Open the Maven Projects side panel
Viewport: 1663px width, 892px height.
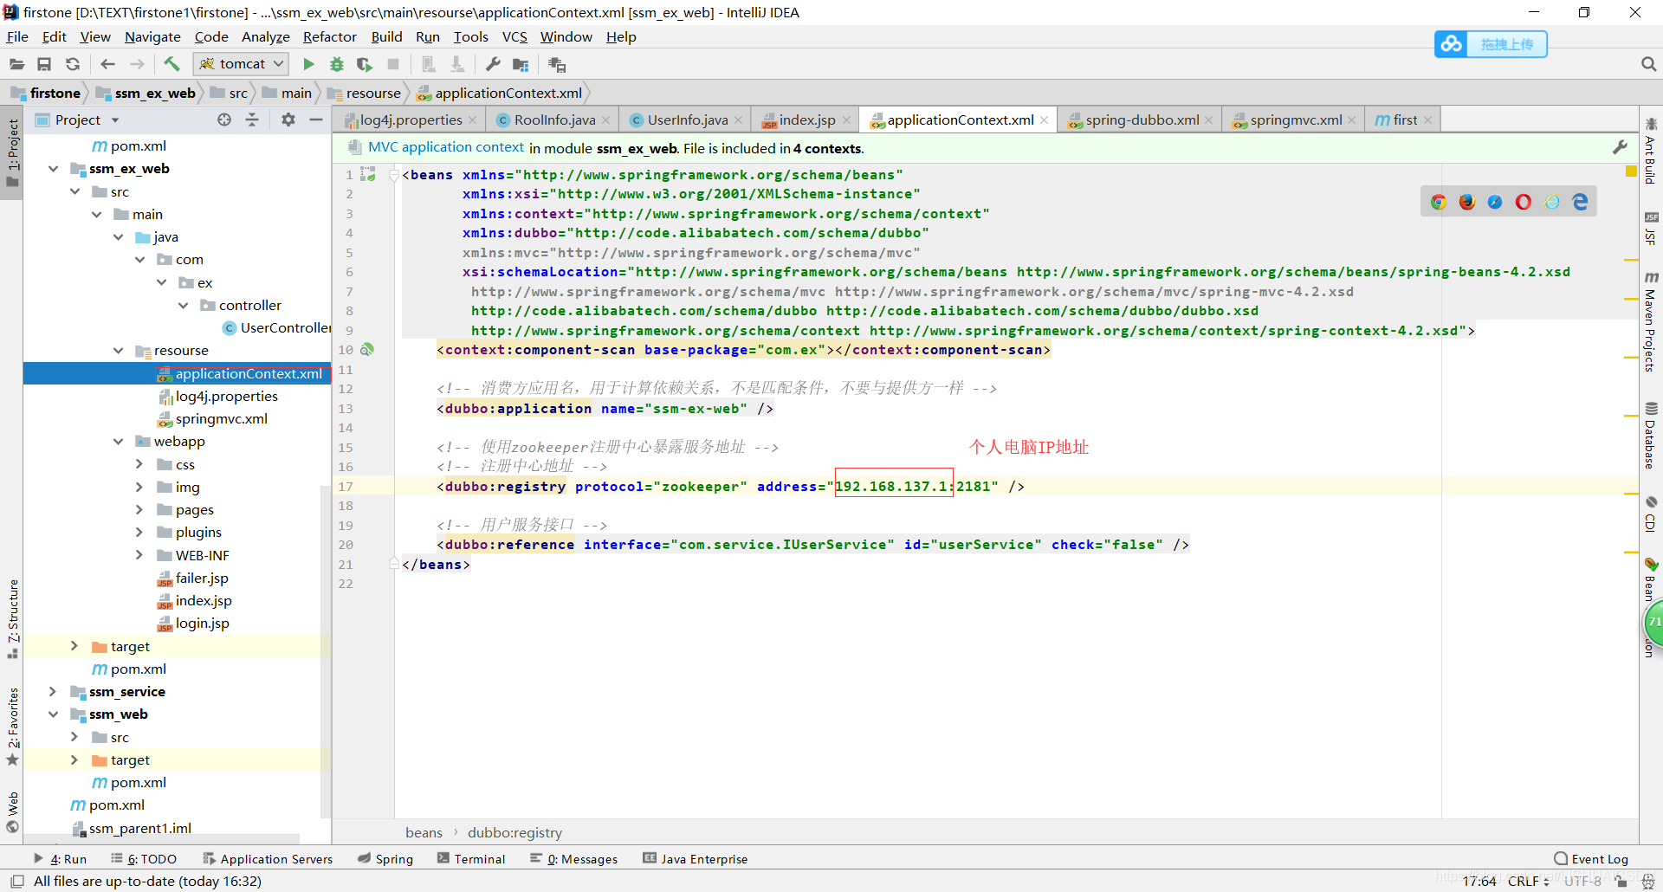pyautogui.click(x=1651, y=322)
